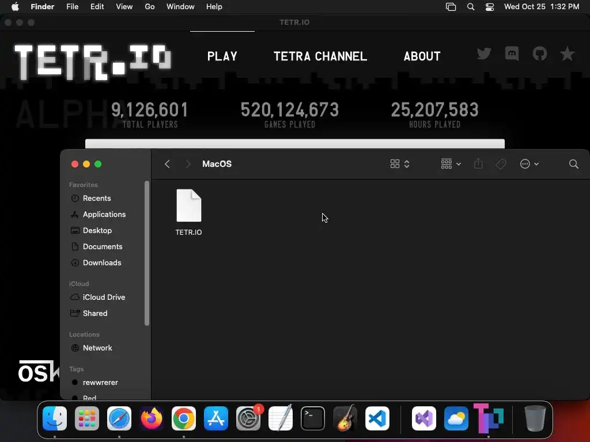Open Spotlight search in menu bar
Screen dimensions: 590x442
[x=470, y=7]
